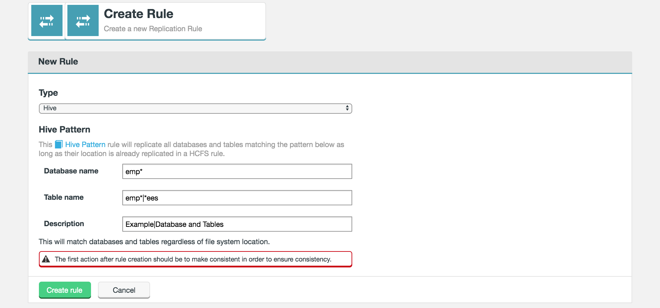Click the Hive Pattern section heading

tap(65, 130)
